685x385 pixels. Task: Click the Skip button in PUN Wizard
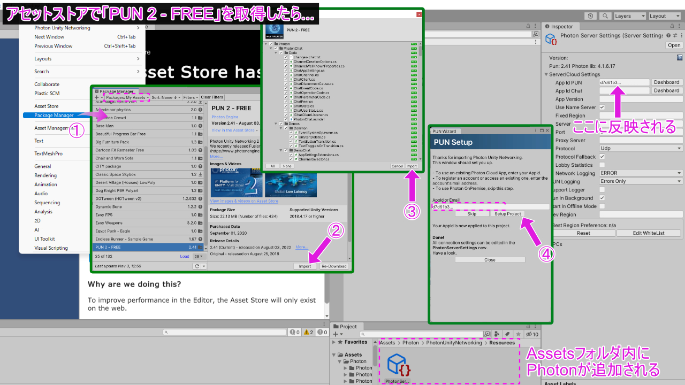(x=471, y=214)
